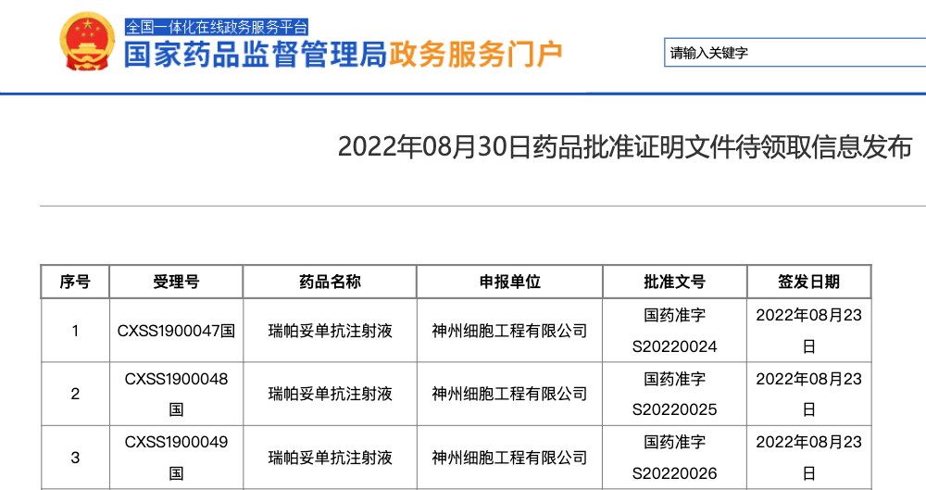Select 神州细胞工程有限公司 in row 2
This screenshot has width=926, height=490.
[509, 394]
